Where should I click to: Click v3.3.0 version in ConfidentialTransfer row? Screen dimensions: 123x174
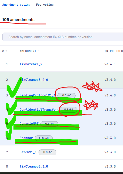(110, 110)
